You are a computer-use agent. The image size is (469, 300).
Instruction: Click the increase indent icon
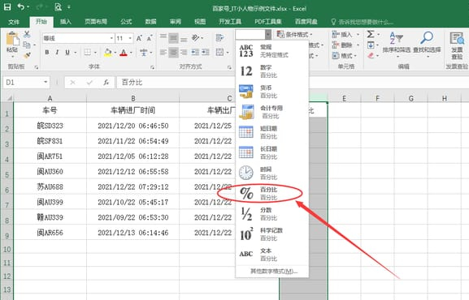[206, 52]
